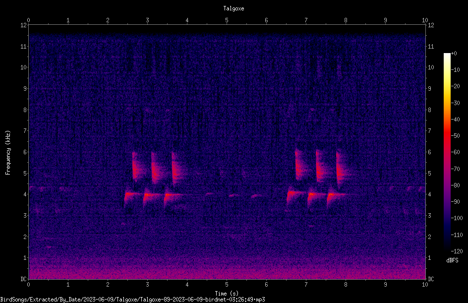Click the "4" label on the left frequency axis
The image size is (468, 303).
[x=25, y=194]
